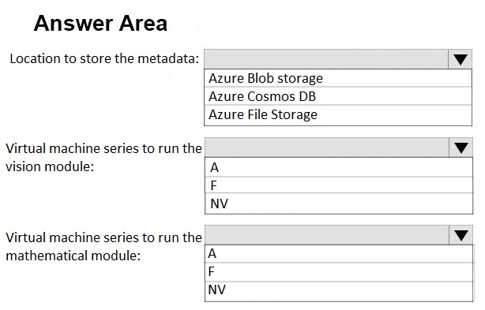Choose A series for vision module

[339, 167]
